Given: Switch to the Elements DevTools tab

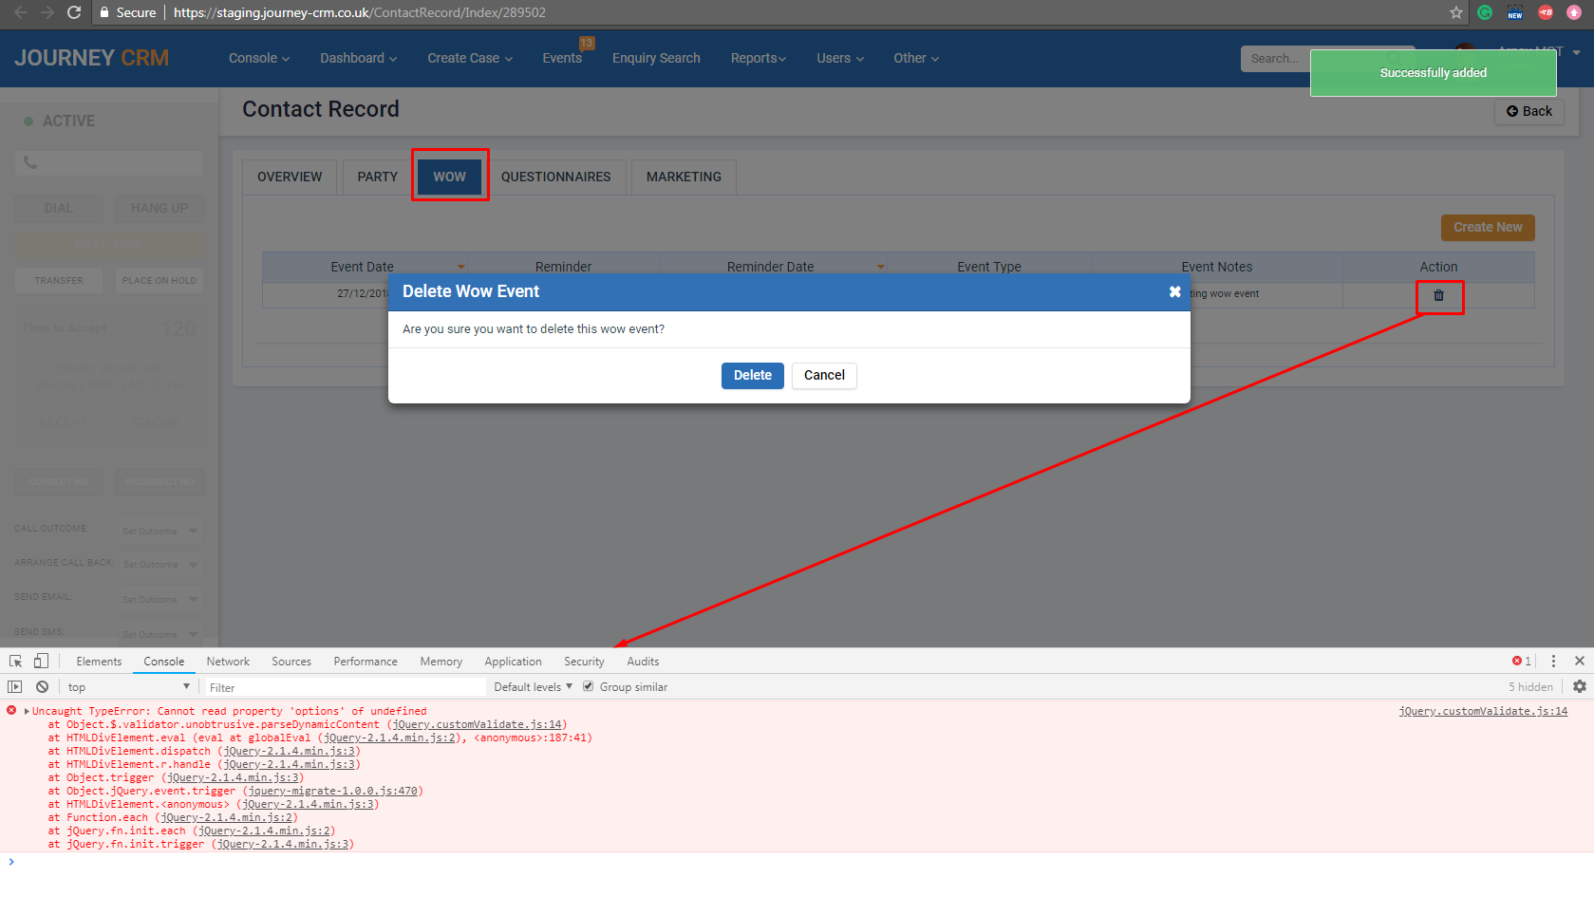Looking at the screenshot, I should [x=99, y=662].
